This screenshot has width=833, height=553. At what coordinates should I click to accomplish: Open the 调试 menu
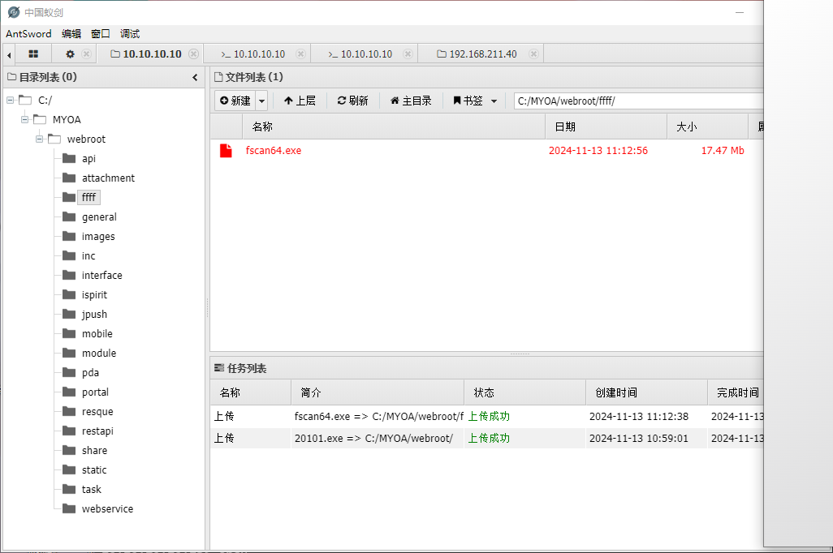(x=130, y=33)
